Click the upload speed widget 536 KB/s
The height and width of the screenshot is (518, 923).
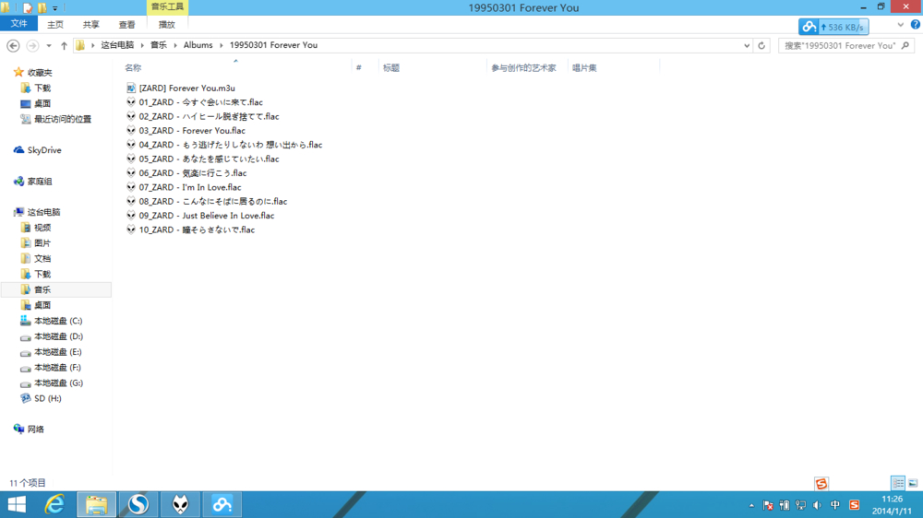(833, 27)
